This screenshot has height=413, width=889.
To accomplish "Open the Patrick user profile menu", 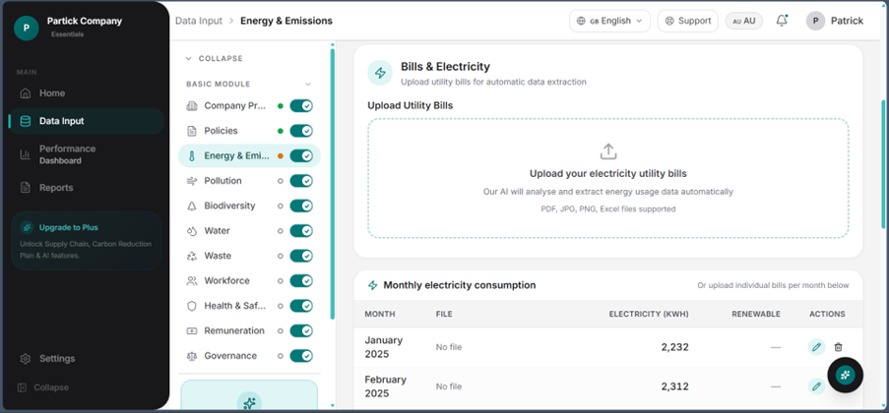I will coord(835,21).
